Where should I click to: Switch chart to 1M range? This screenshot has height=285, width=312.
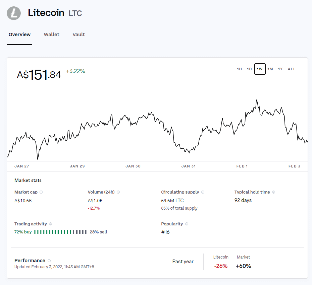pyautogui.click(x=270, y=69)
